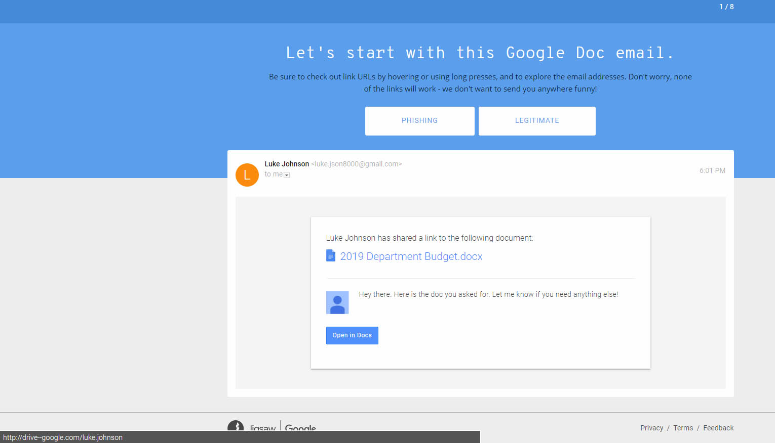This screenshot has height=443, width=775.
Task: Open the Privacy link in footer
Action: click(x=651, y=428)
